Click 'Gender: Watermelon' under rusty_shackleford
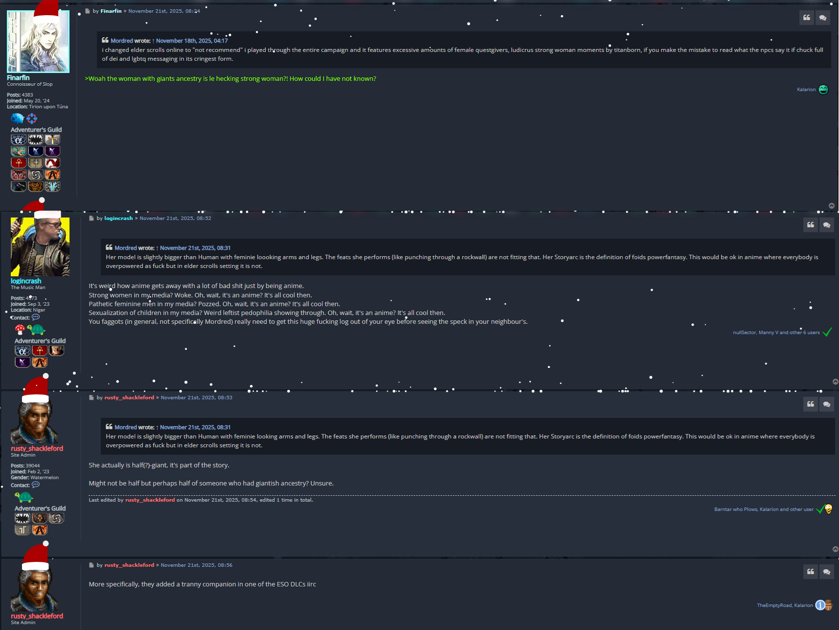 click(35, 478)
